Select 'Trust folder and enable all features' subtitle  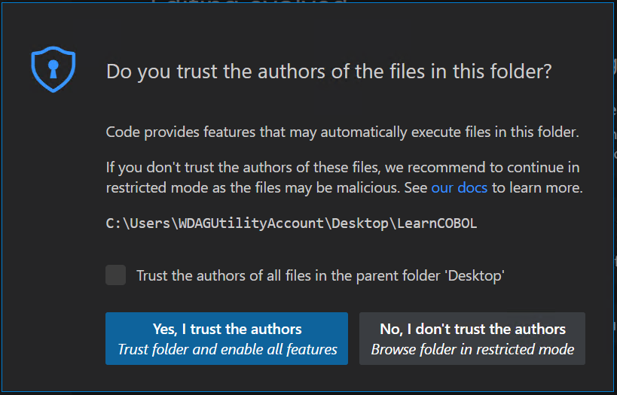[x=228, y=349]
